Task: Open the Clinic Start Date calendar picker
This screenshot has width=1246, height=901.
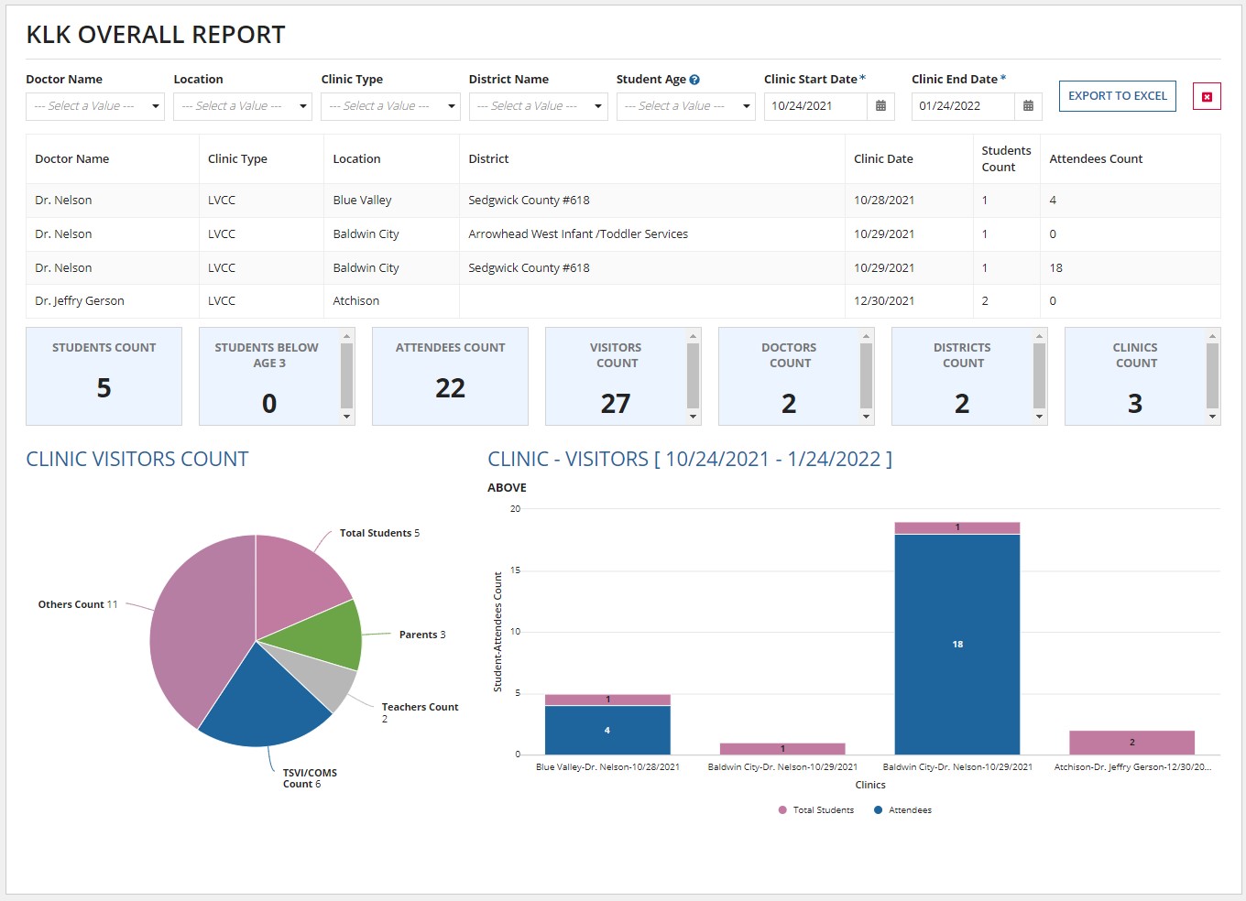Action: [x=880, y=106]
